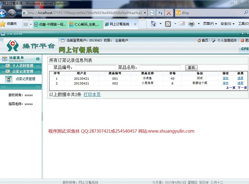The image size is (249, 184).
Task: Click the refresh arrows icon
Action: click(x=160, y=13)
